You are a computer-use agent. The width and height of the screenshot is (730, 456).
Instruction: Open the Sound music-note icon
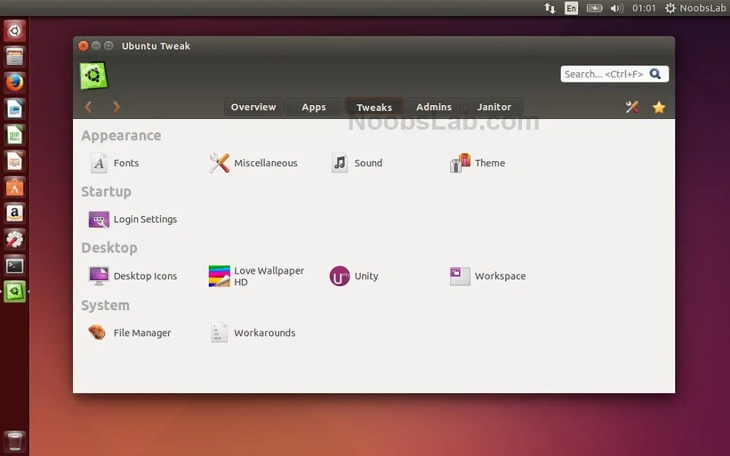(339, 163)
